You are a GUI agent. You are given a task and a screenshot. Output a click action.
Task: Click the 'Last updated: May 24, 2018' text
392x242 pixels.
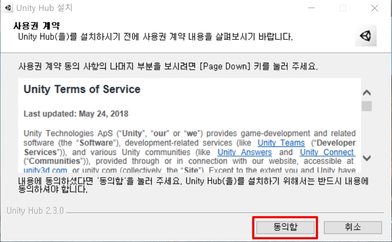click(76, 114)
